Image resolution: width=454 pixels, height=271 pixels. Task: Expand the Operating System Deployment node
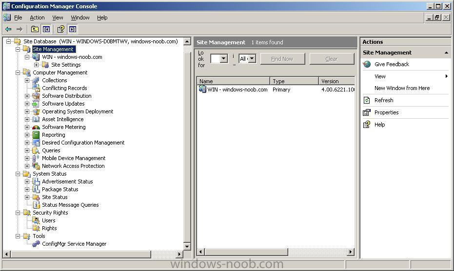27,111
